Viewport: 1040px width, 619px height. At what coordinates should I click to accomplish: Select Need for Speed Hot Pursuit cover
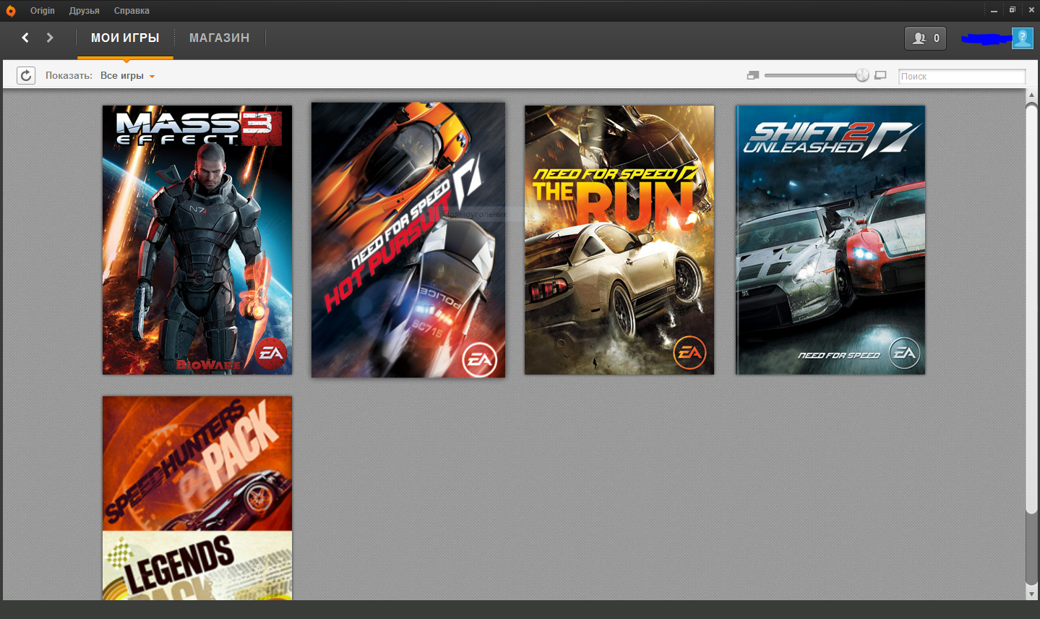[x=408, y=240]
